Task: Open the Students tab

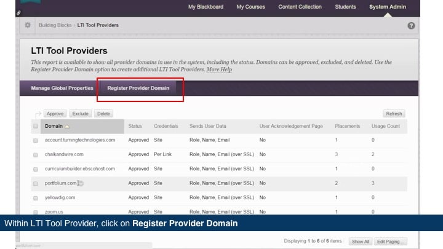Action: 345,7
